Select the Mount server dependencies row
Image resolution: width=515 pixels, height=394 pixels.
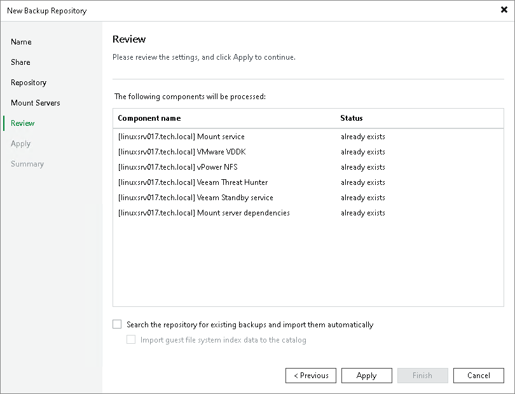click(308, 213)
